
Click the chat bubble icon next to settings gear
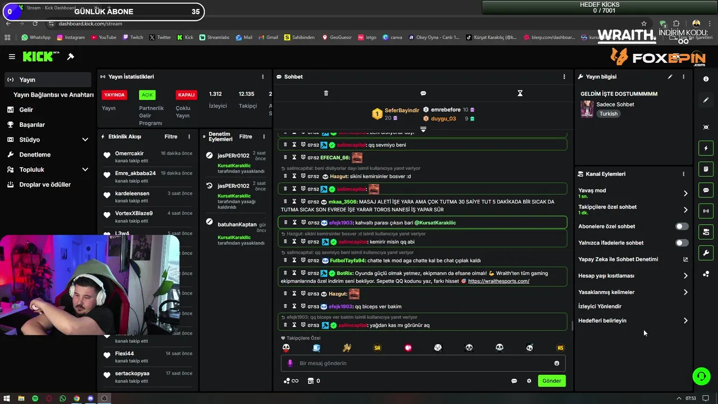pos(514,381)
